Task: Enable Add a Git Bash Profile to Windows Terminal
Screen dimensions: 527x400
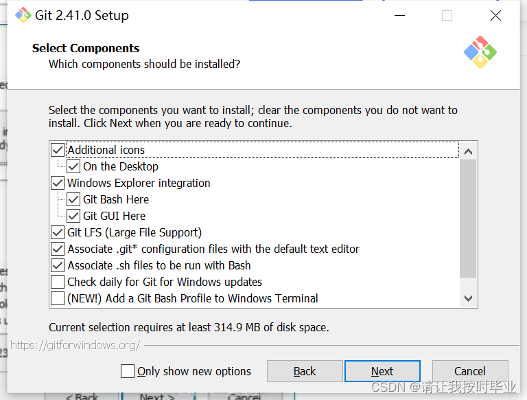Action: [x=58, y=298]
